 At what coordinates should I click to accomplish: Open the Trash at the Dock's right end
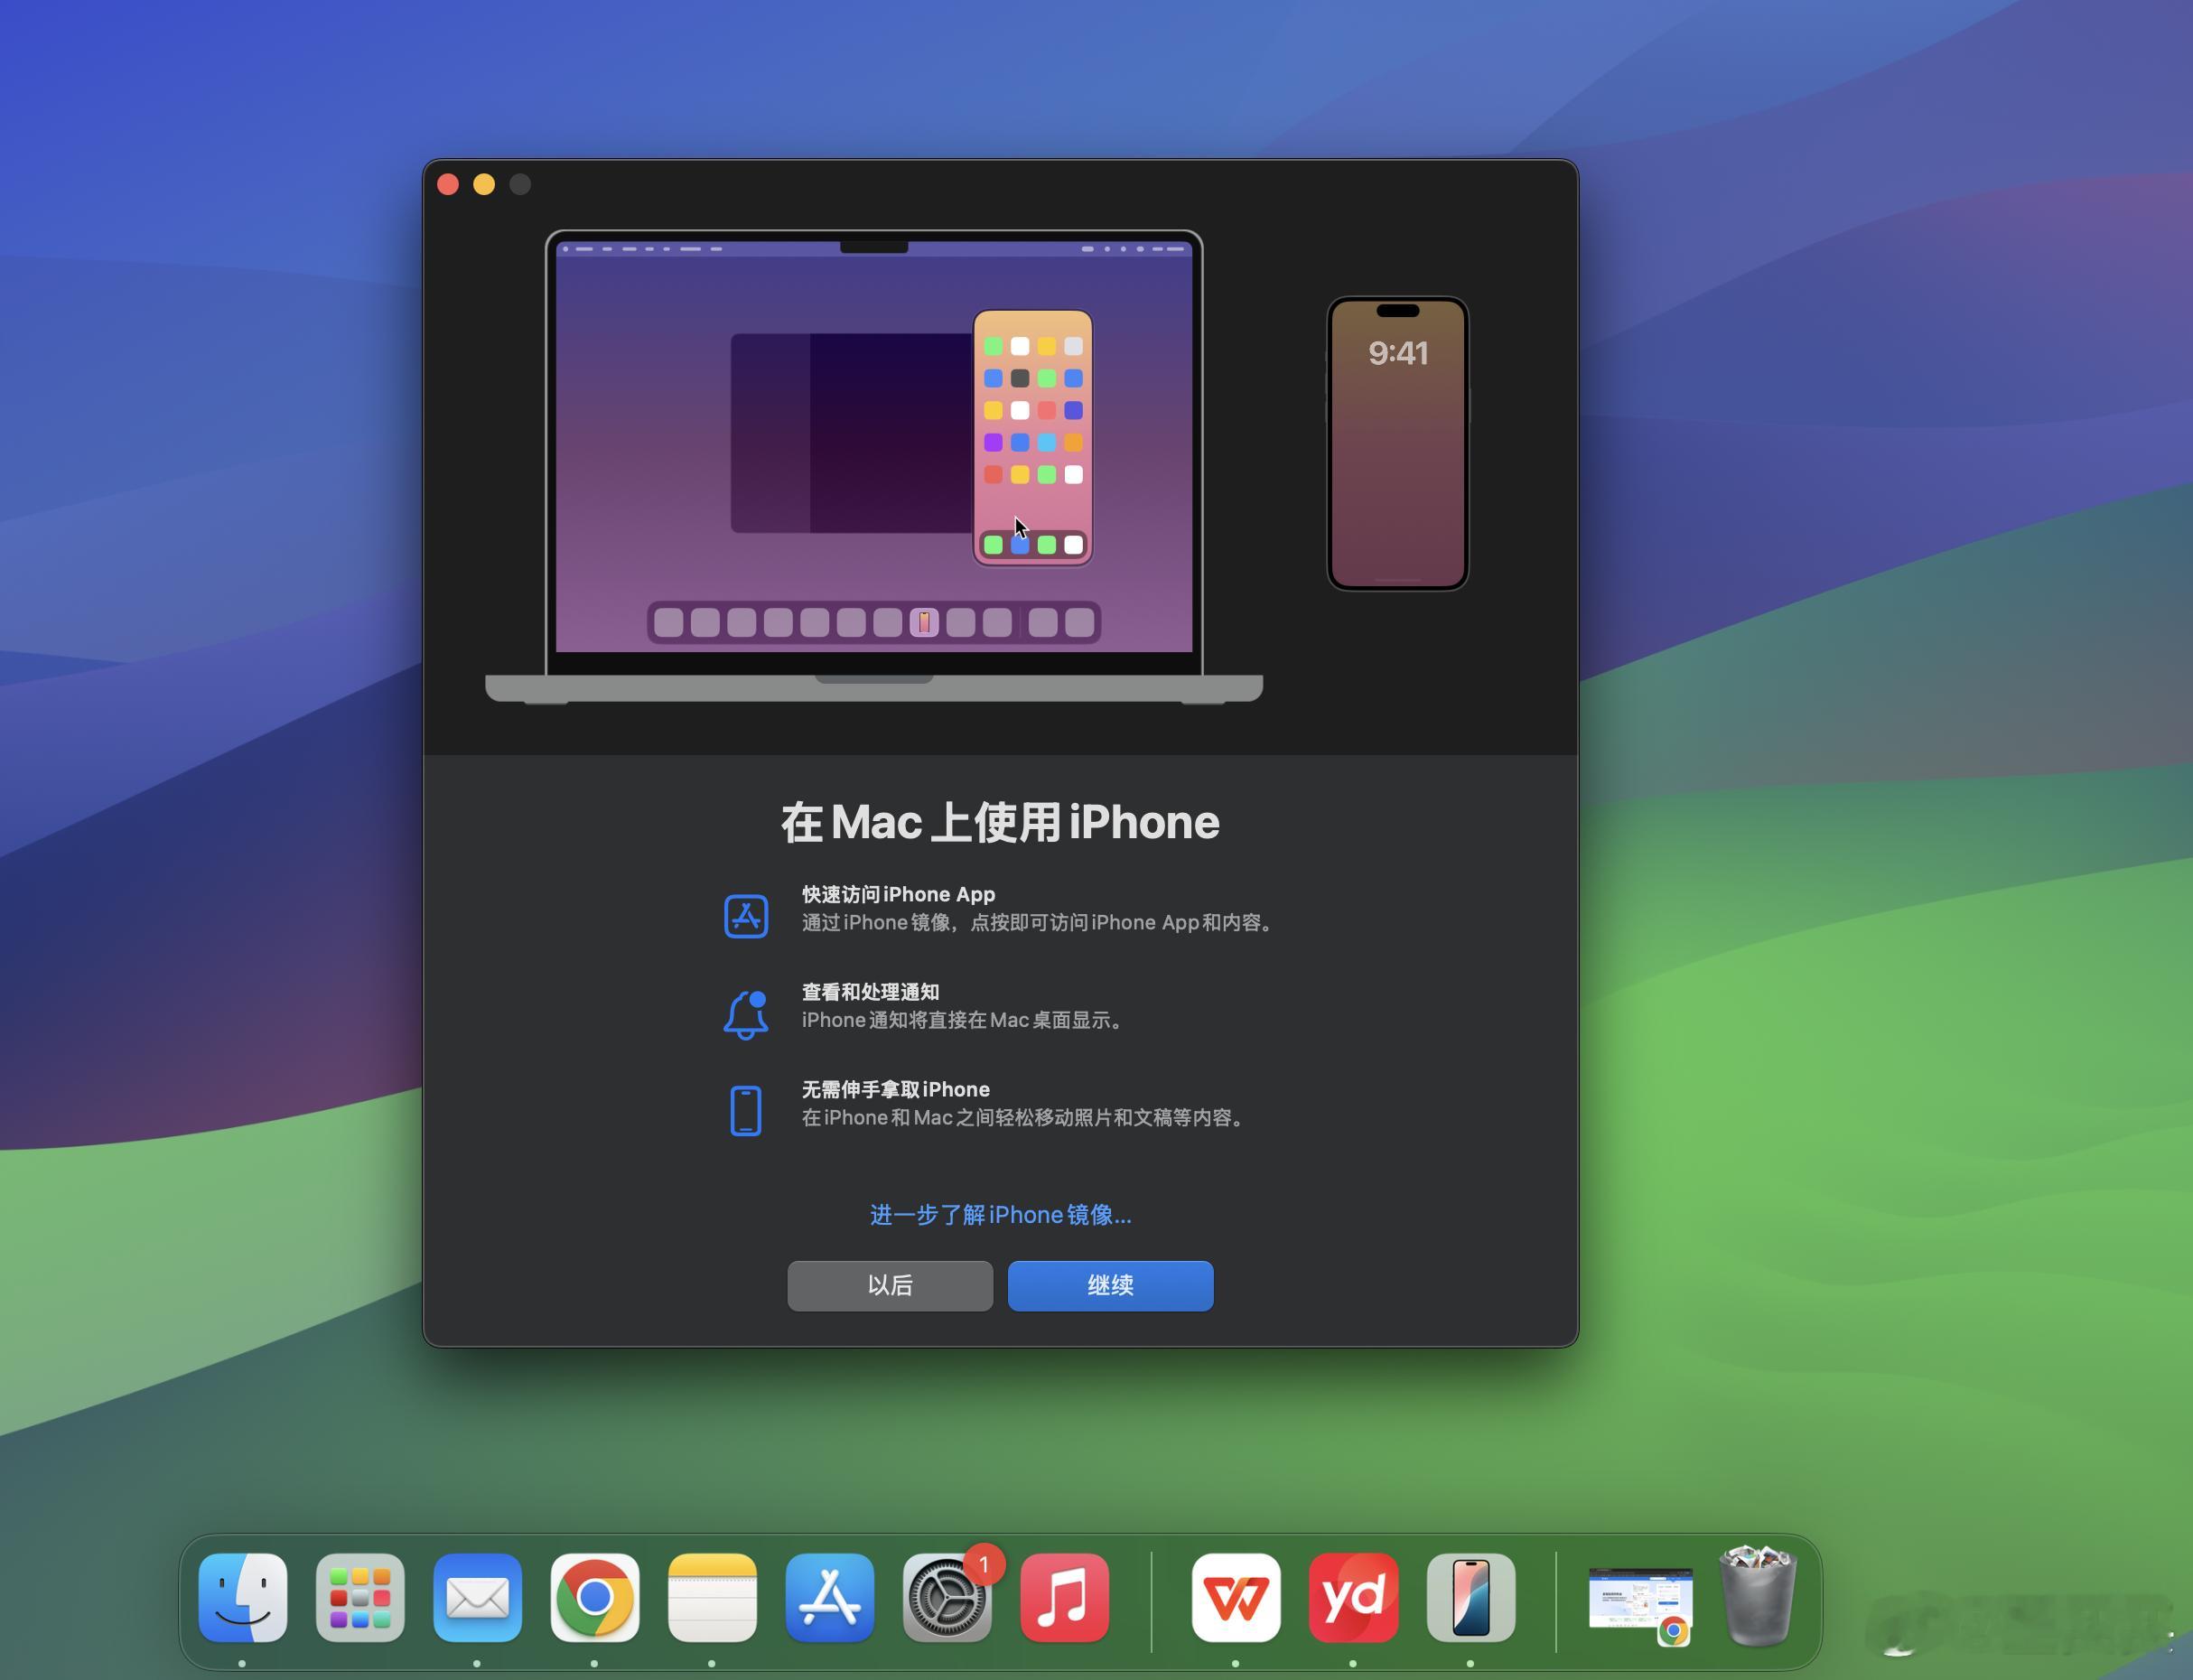[1758, 1598]
